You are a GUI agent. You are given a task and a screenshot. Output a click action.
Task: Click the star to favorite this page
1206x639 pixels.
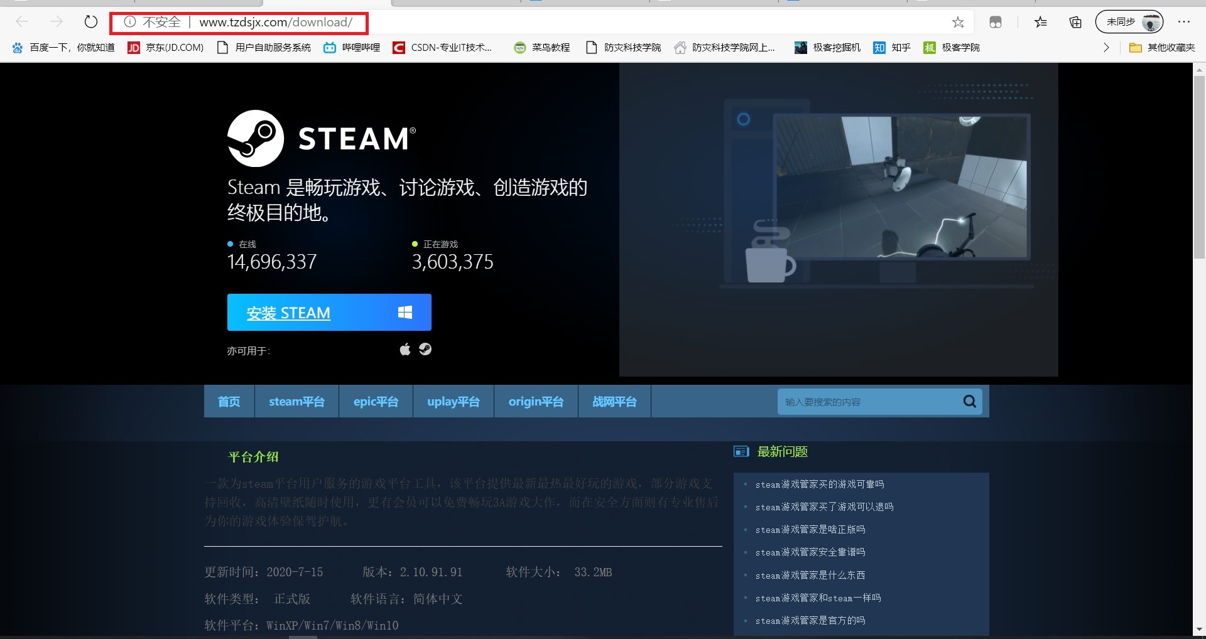958,23
